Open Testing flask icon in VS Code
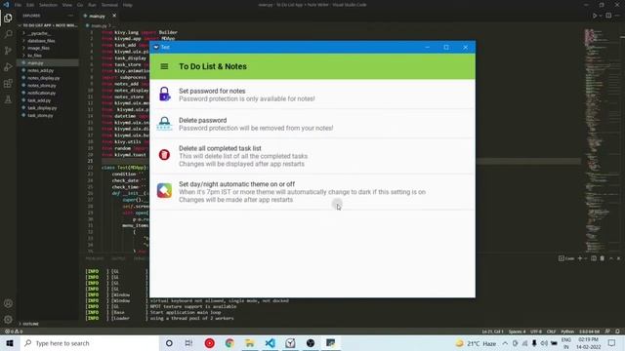The width and height of the screenshot is (625, 351). (8, 99)
